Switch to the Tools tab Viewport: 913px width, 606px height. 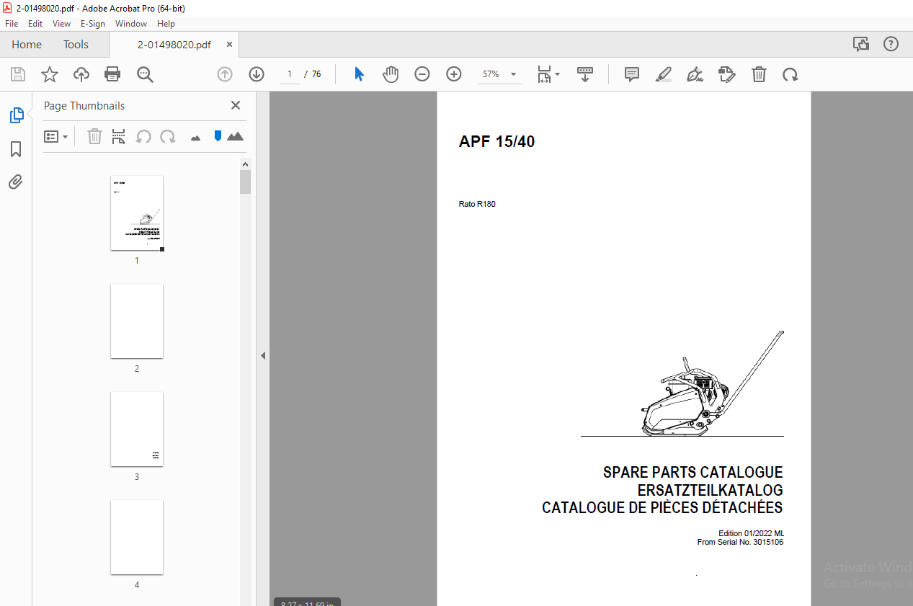(x=76, y=45)
